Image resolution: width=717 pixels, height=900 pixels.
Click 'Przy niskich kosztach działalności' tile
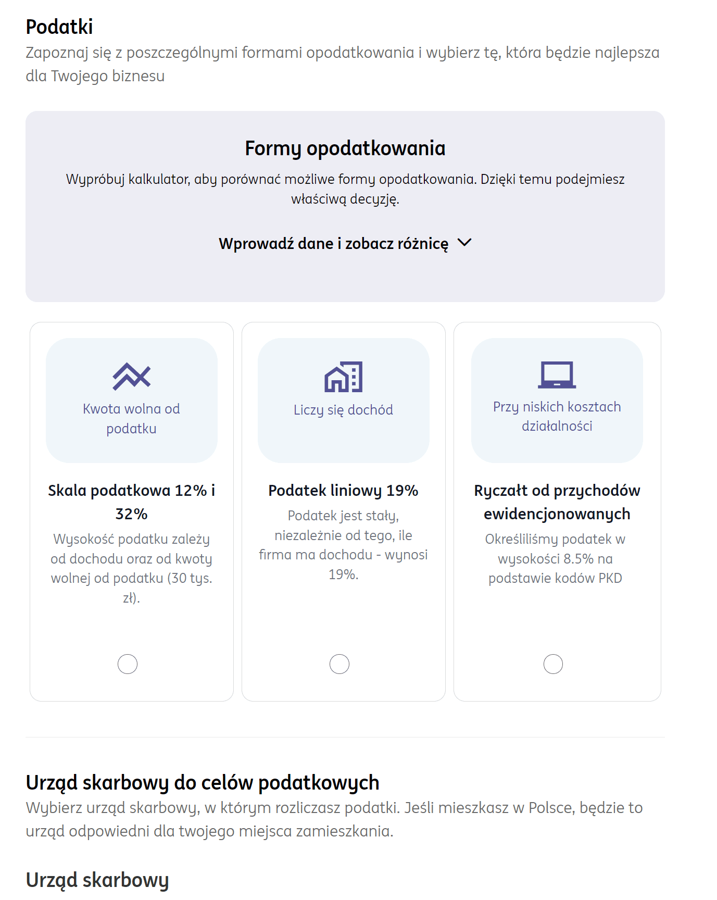click(x=557, y=401)
